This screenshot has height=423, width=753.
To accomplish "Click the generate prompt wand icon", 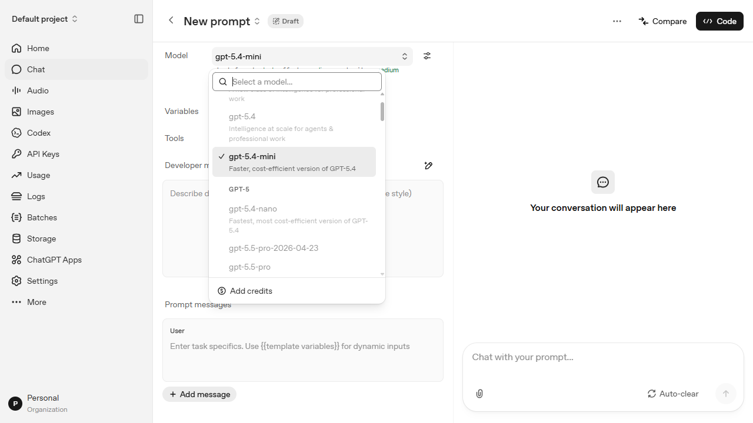I will click(428, 166).
